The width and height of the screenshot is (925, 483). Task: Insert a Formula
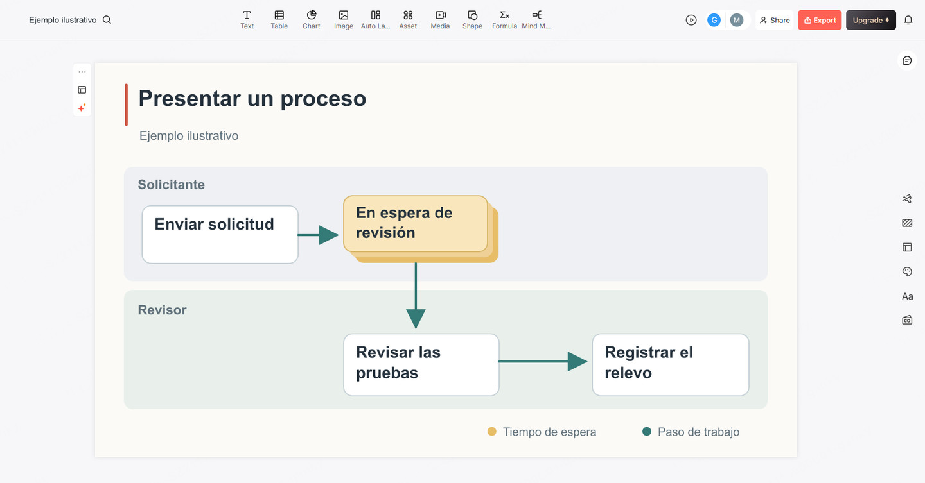point(504,19)
